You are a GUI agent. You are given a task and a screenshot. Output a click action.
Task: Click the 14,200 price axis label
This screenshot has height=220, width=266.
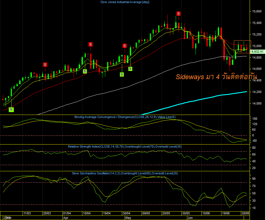(257, 92)
